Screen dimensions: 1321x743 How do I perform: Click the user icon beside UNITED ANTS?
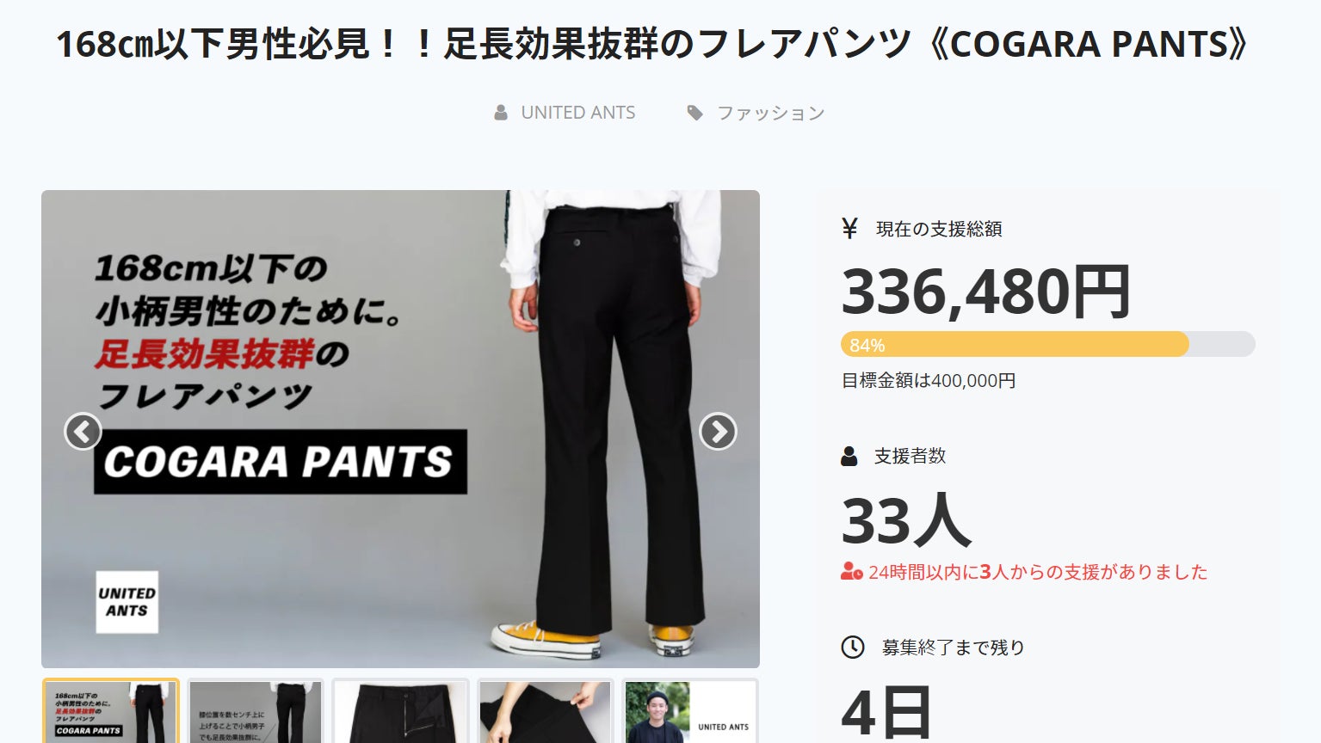pyautogui.click(x=501, y=113)
